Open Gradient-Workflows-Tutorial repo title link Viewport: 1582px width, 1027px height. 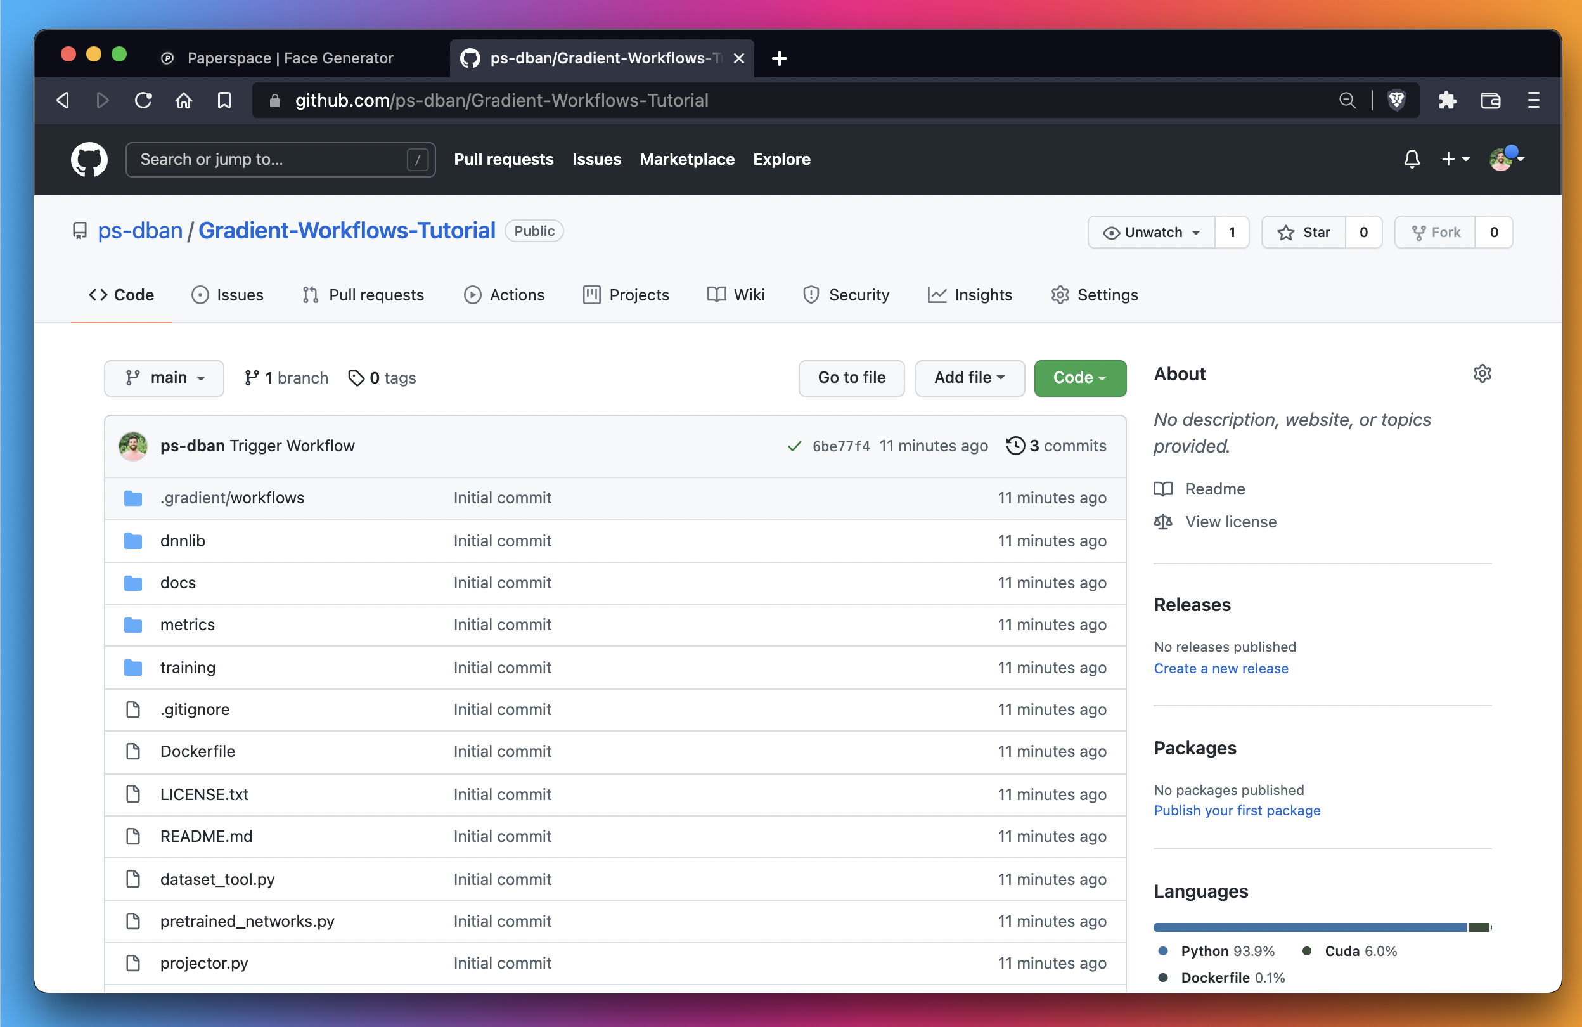pos(346,231)
